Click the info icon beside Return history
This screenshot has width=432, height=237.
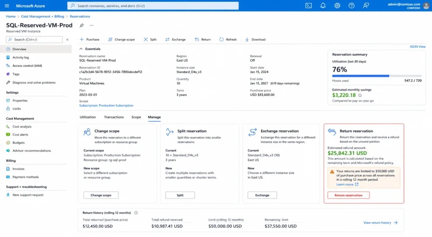[x=136, y=213]
